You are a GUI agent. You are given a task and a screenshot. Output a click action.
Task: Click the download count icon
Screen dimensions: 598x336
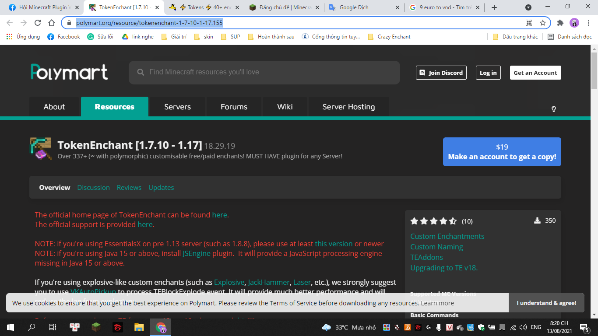point(537,220)
